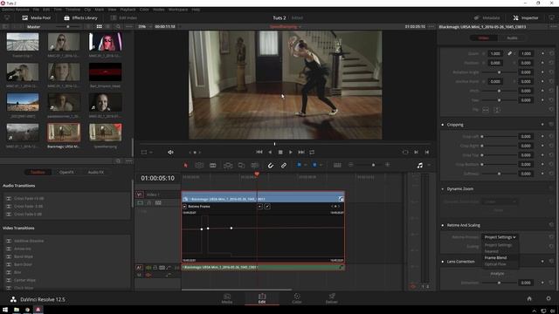Viewport: 559px width, 314px height.
Task: Click the match frame icon below viewer
Action: point(405,152)
